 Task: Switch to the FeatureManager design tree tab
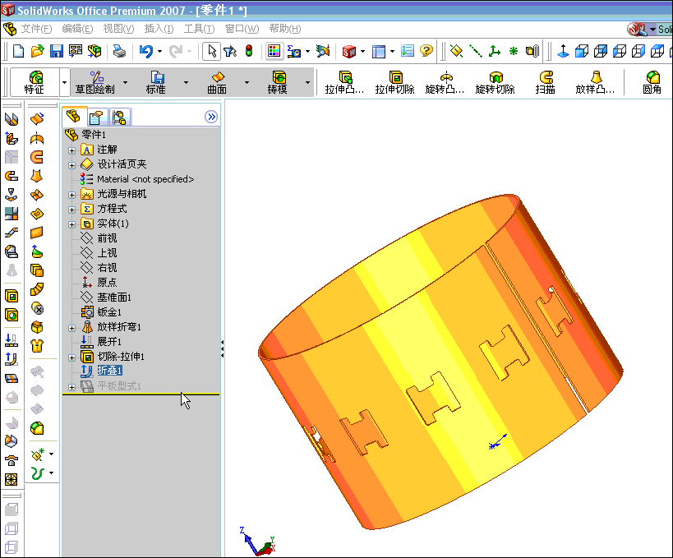coord(73,117)
